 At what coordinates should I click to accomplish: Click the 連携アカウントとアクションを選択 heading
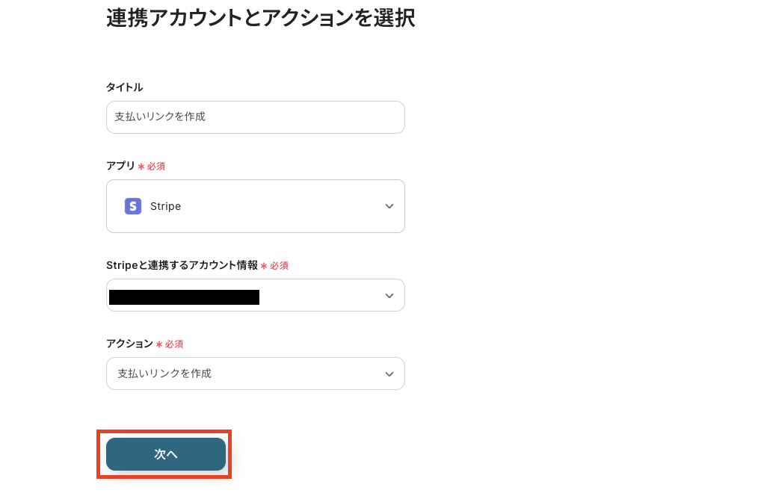(x=260, y=18)
